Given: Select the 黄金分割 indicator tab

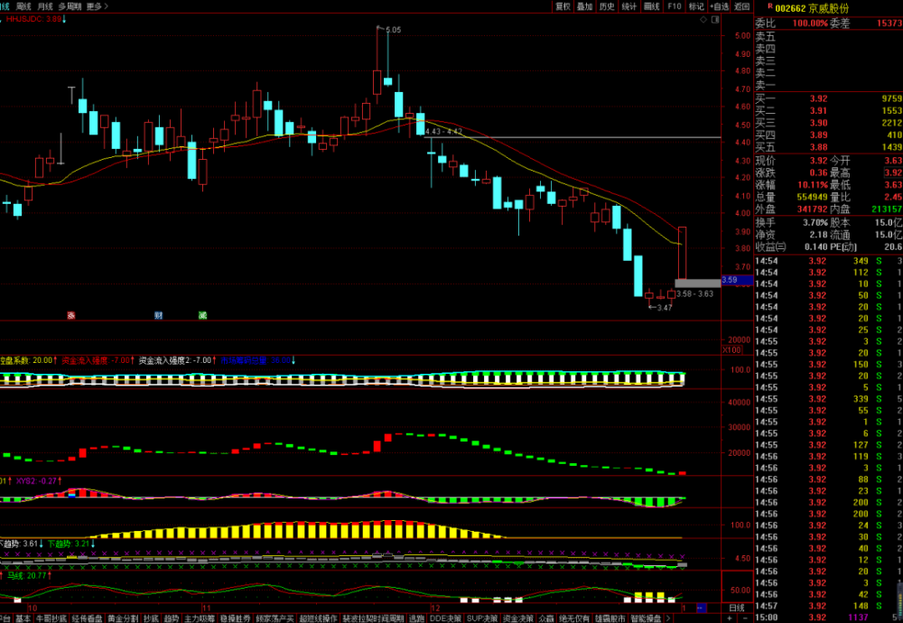Looking at the screenshot, I should [123, 618].
